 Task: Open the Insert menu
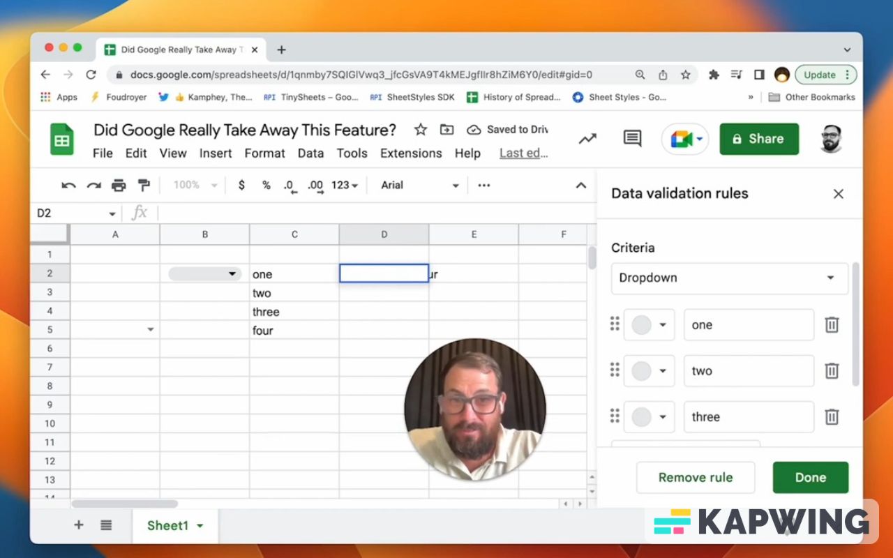[216, 153]
